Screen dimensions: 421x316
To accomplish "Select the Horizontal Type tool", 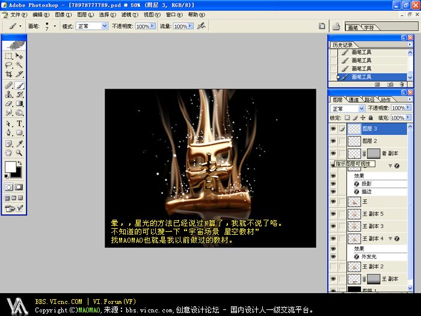I will pyautogui.click(x=19, y=123).
